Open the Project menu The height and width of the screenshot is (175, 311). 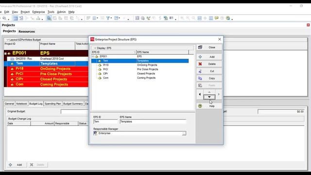[x=25, y=12]
